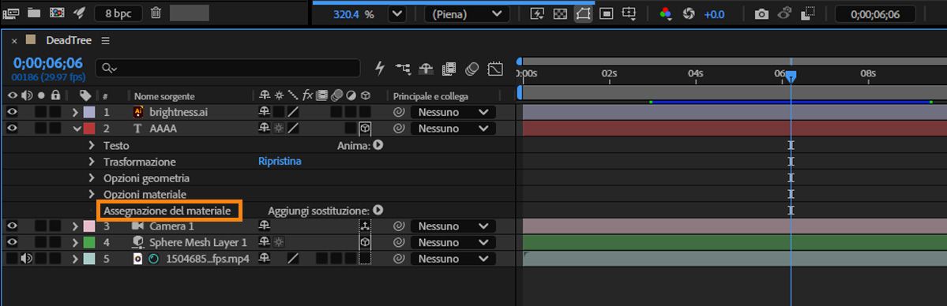
Task: Click the viewer timecode 0;00;06;06 field
Action: point(875,14)
